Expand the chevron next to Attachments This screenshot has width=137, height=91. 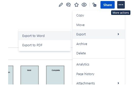(x=118, y=83)
